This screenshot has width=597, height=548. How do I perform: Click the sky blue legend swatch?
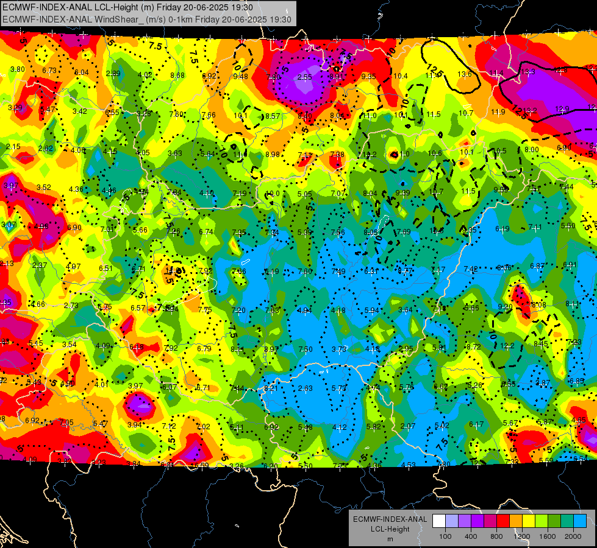click(x=580, y=521)
